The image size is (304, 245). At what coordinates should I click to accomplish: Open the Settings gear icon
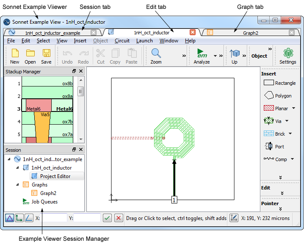pyautogui.click(x=288, y=56)
